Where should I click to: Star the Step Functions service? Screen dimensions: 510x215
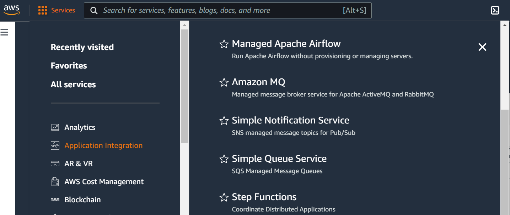pos(224,197)
